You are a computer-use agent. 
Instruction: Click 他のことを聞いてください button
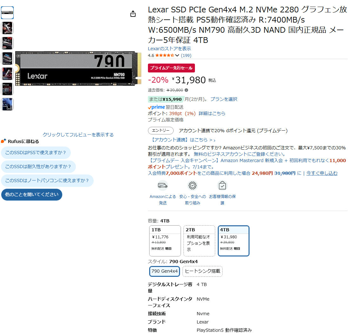32,194
